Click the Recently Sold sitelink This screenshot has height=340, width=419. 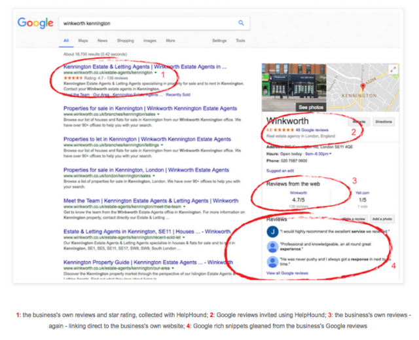pos(178,94)
